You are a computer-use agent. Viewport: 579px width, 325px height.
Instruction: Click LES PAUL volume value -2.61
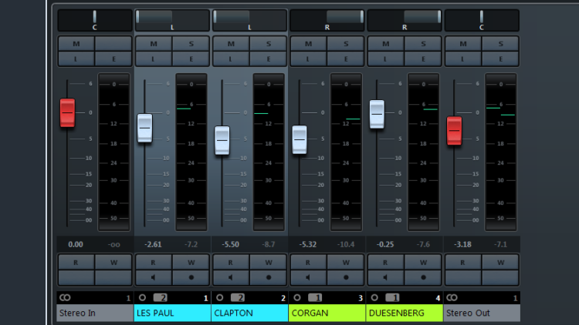click(153, 244)
